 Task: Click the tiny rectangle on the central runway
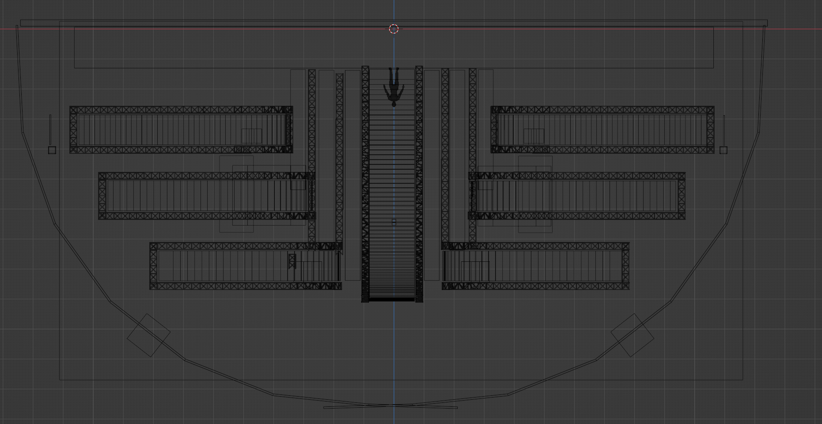tap(394, 222)
